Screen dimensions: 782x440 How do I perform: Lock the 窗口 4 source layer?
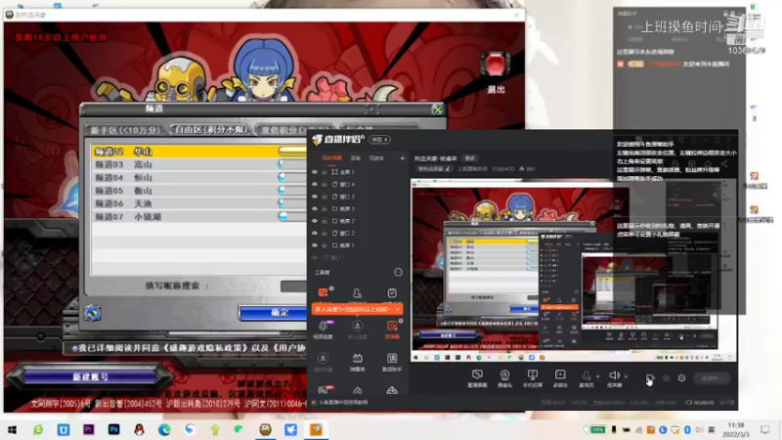(x=325, y=184)
